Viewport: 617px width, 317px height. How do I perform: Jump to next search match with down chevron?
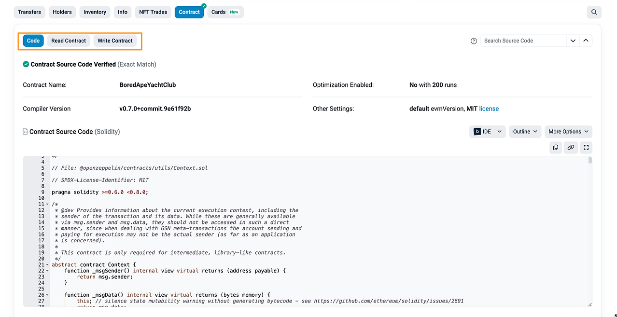[573, 41]
